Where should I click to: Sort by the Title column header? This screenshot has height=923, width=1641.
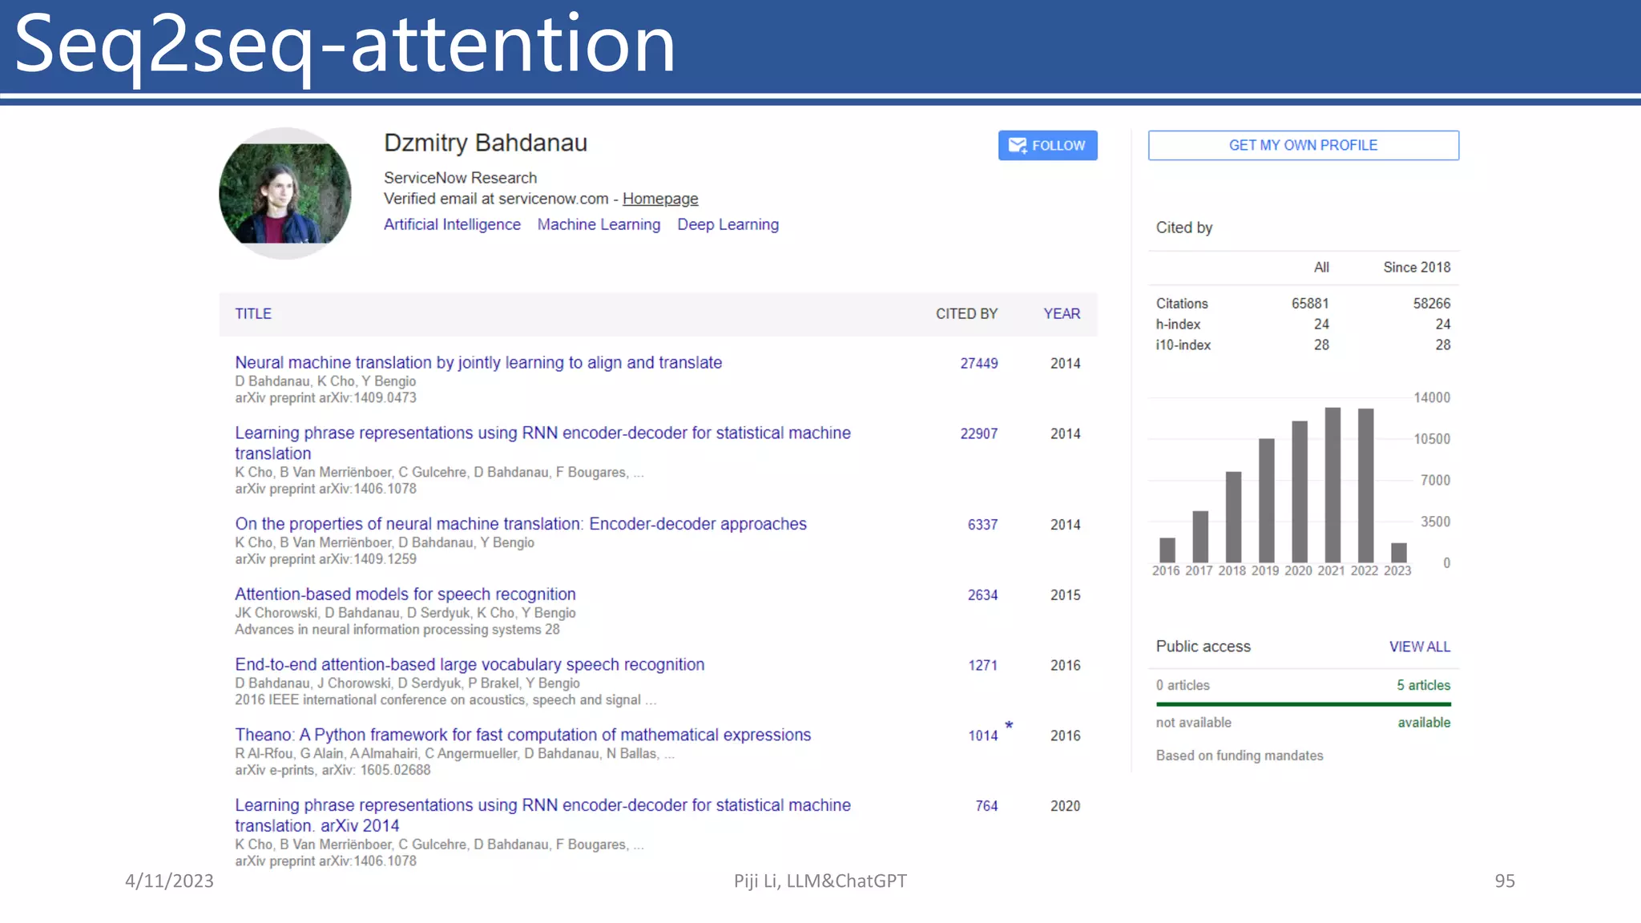[x=253, y=314]
